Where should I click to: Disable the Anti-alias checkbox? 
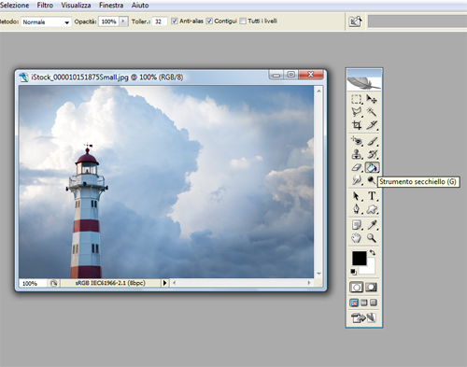[175, 21]
